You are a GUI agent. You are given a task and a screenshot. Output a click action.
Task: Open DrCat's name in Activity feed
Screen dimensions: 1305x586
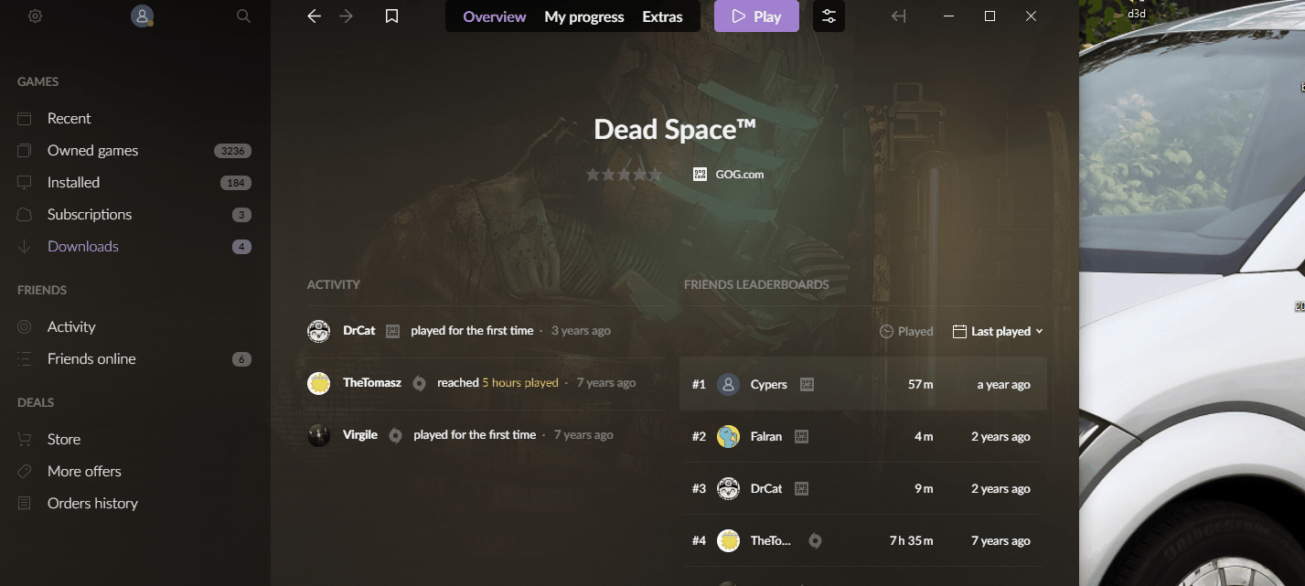click(358, 330)
